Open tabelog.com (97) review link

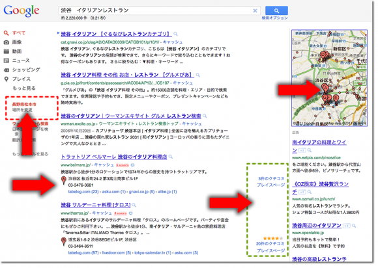tap(83, 253)
